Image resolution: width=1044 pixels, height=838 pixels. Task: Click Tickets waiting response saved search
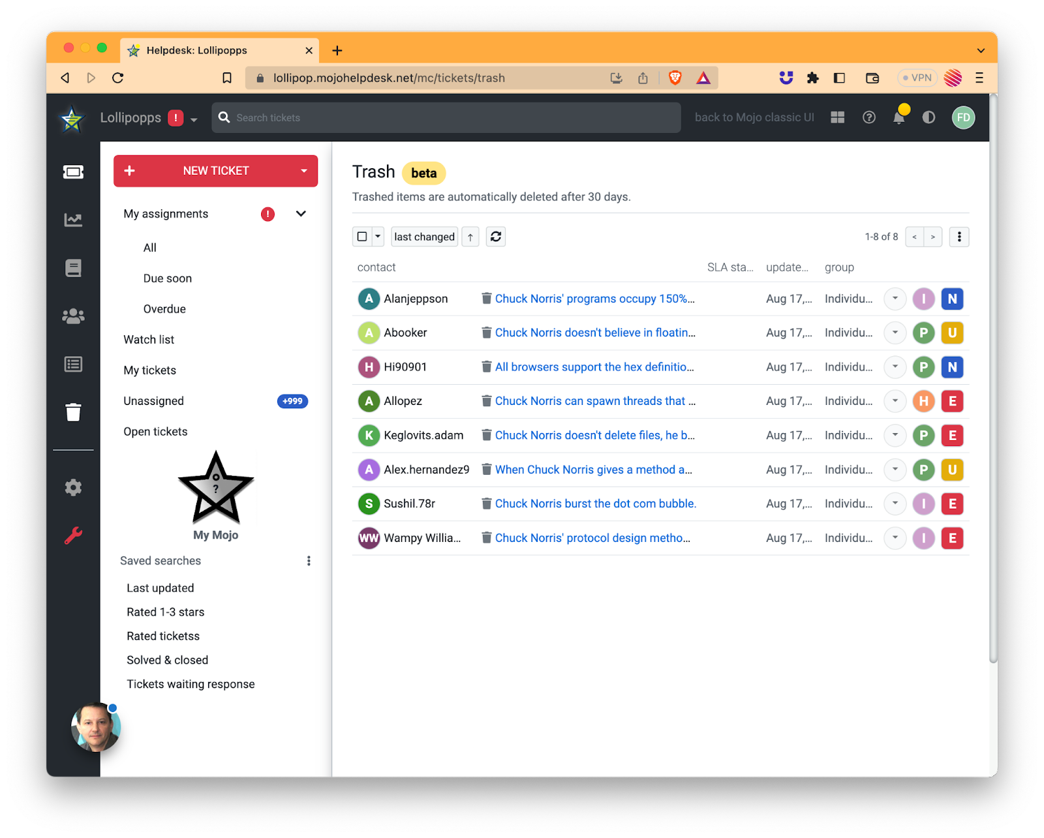click(191, 684)
